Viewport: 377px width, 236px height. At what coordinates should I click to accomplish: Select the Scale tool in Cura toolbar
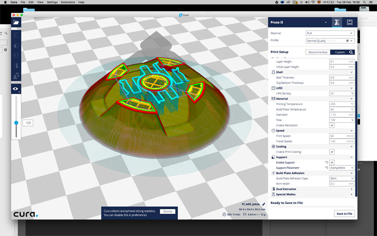coord(16,46)
